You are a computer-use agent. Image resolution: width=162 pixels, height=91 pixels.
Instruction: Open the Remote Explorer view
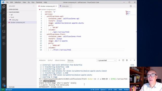click(4, 31)
